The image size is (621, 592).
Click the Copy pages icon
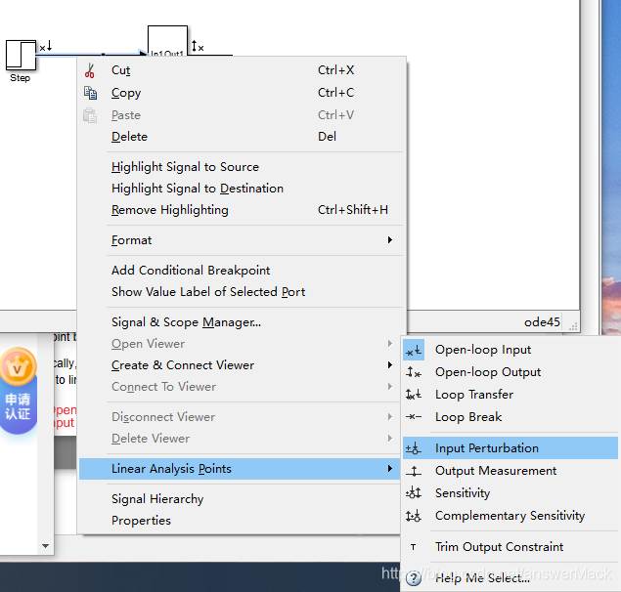(90, 93)
